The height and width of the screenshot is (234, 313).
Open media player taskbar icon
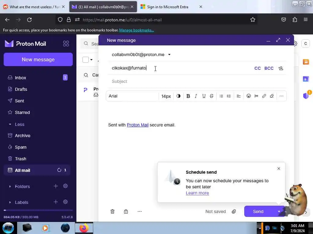click(46, 228)
